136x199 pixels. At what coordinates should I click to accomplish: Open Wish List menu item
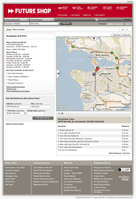point(87,15)
